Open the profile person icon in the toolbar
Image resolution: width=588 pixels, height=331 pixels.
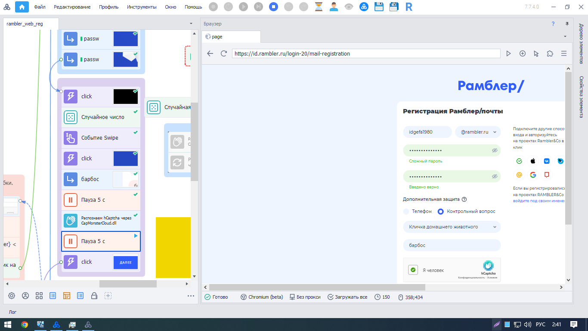pyautogui.click(x=334, y=7)
